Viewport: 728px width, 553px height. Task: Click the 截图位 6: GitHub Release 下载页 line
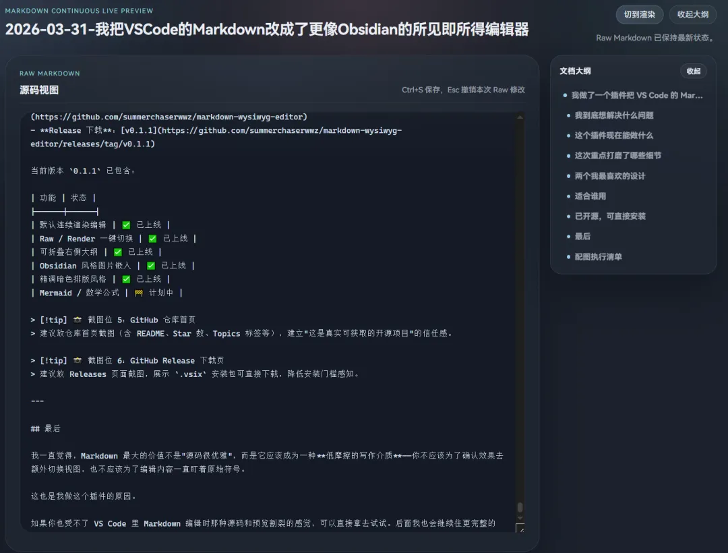(x=127, y=361)
